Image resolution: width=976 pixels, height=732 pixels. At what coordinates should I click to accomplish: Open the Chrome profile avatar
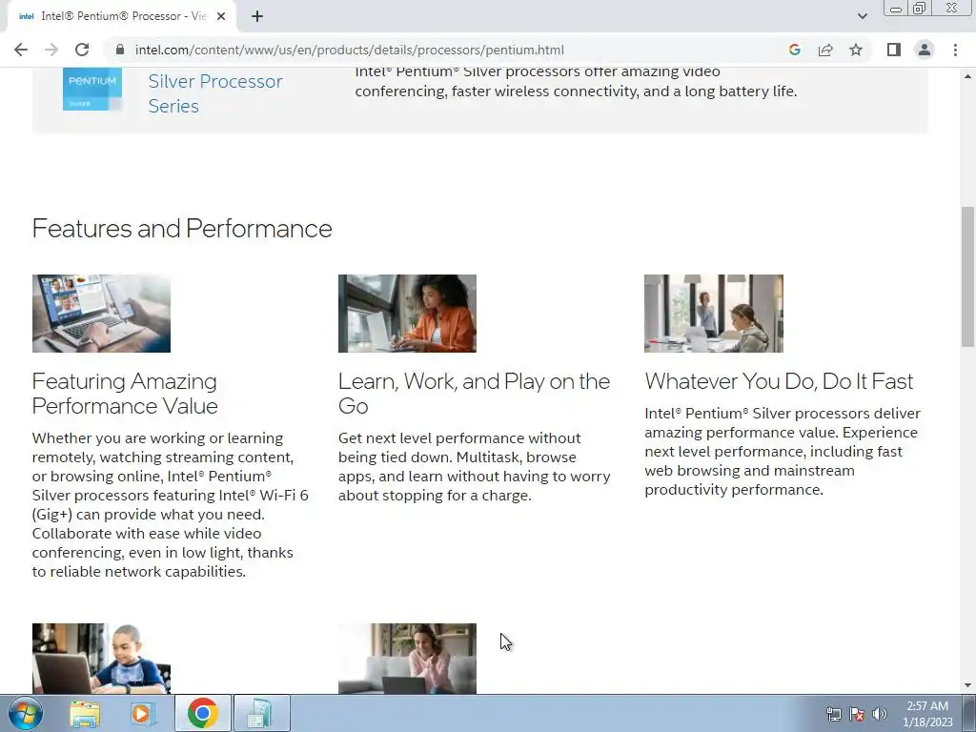point(925,50)
